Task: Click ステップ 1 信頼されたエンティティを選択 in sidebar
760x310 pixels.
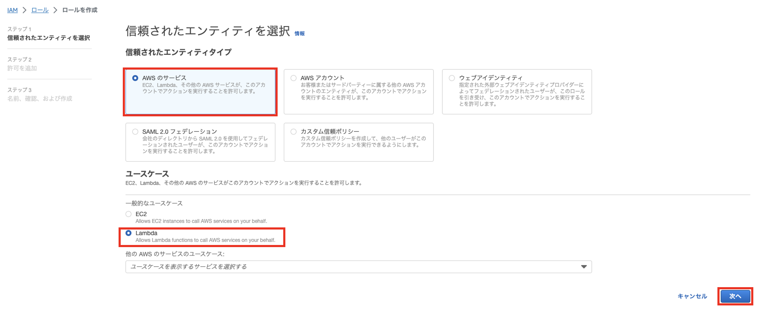Action: [49, 34]
